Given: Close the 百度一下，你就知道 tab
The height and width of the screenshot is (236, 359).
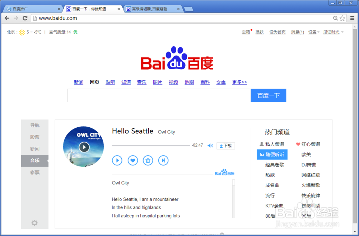Looking at the screenshot, I should point(118,9).
